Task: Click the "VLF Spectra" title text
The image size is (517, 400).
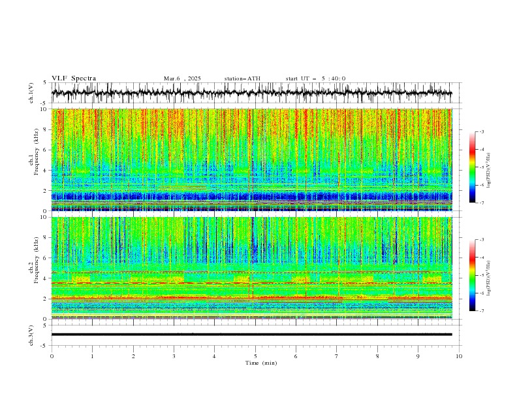Action: click(x=74, y=78)
